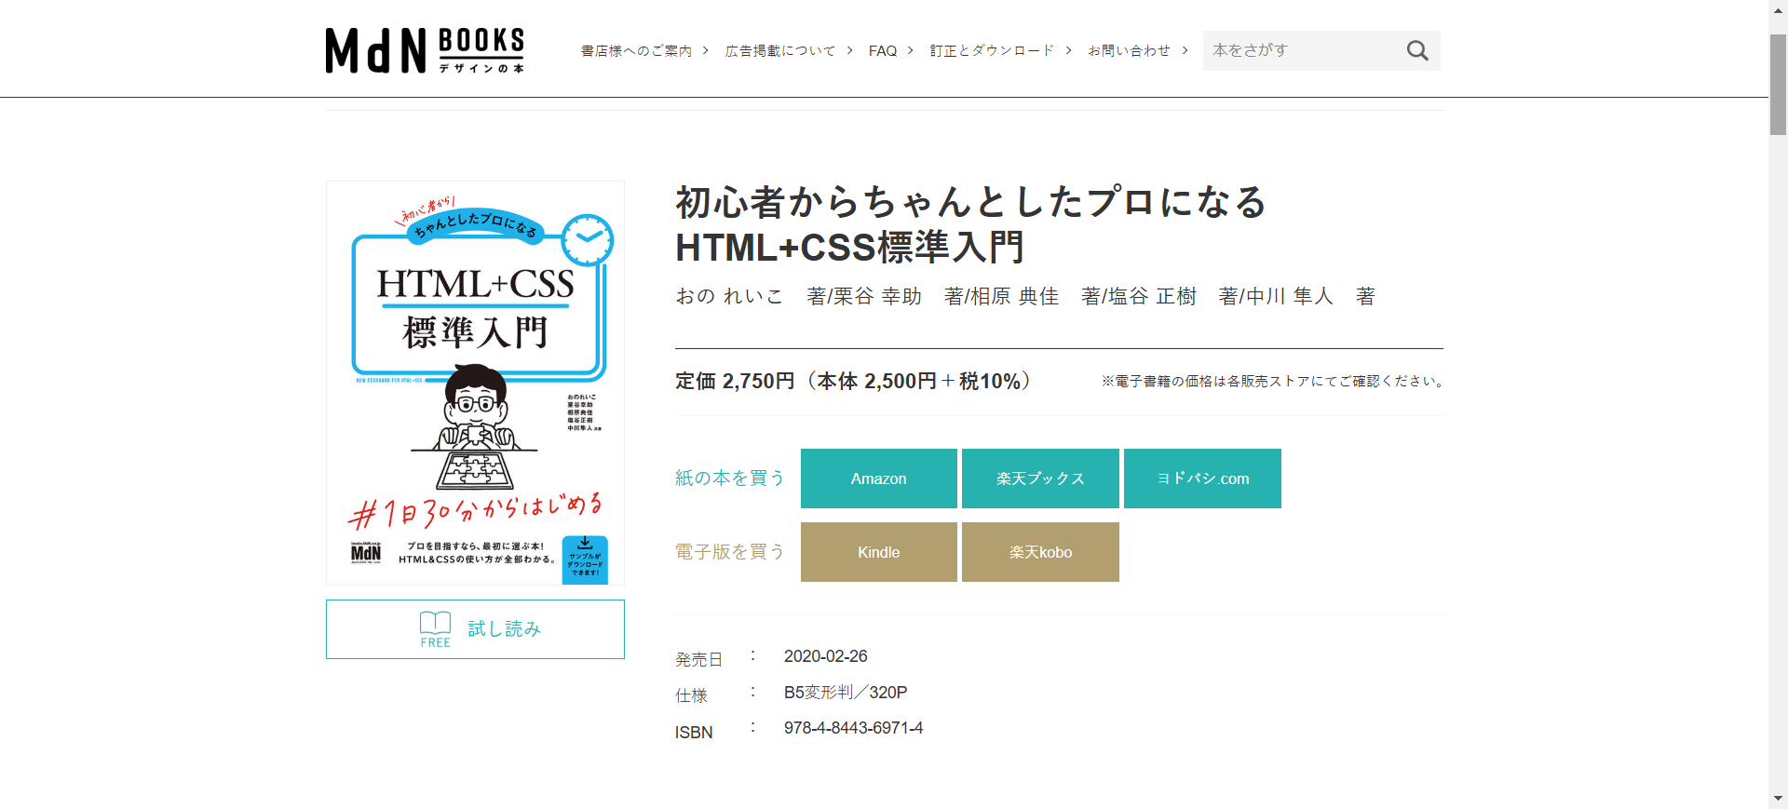Click the price text 定価 2,750円
The image size is (1788, 809).
[735, 381]
